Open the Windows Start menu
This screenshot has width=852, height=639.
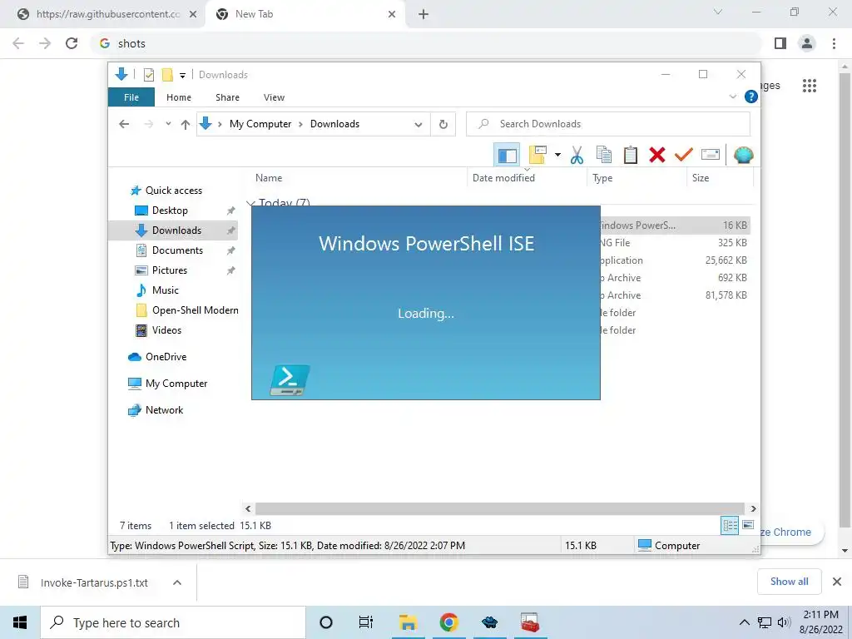point(20,622)
